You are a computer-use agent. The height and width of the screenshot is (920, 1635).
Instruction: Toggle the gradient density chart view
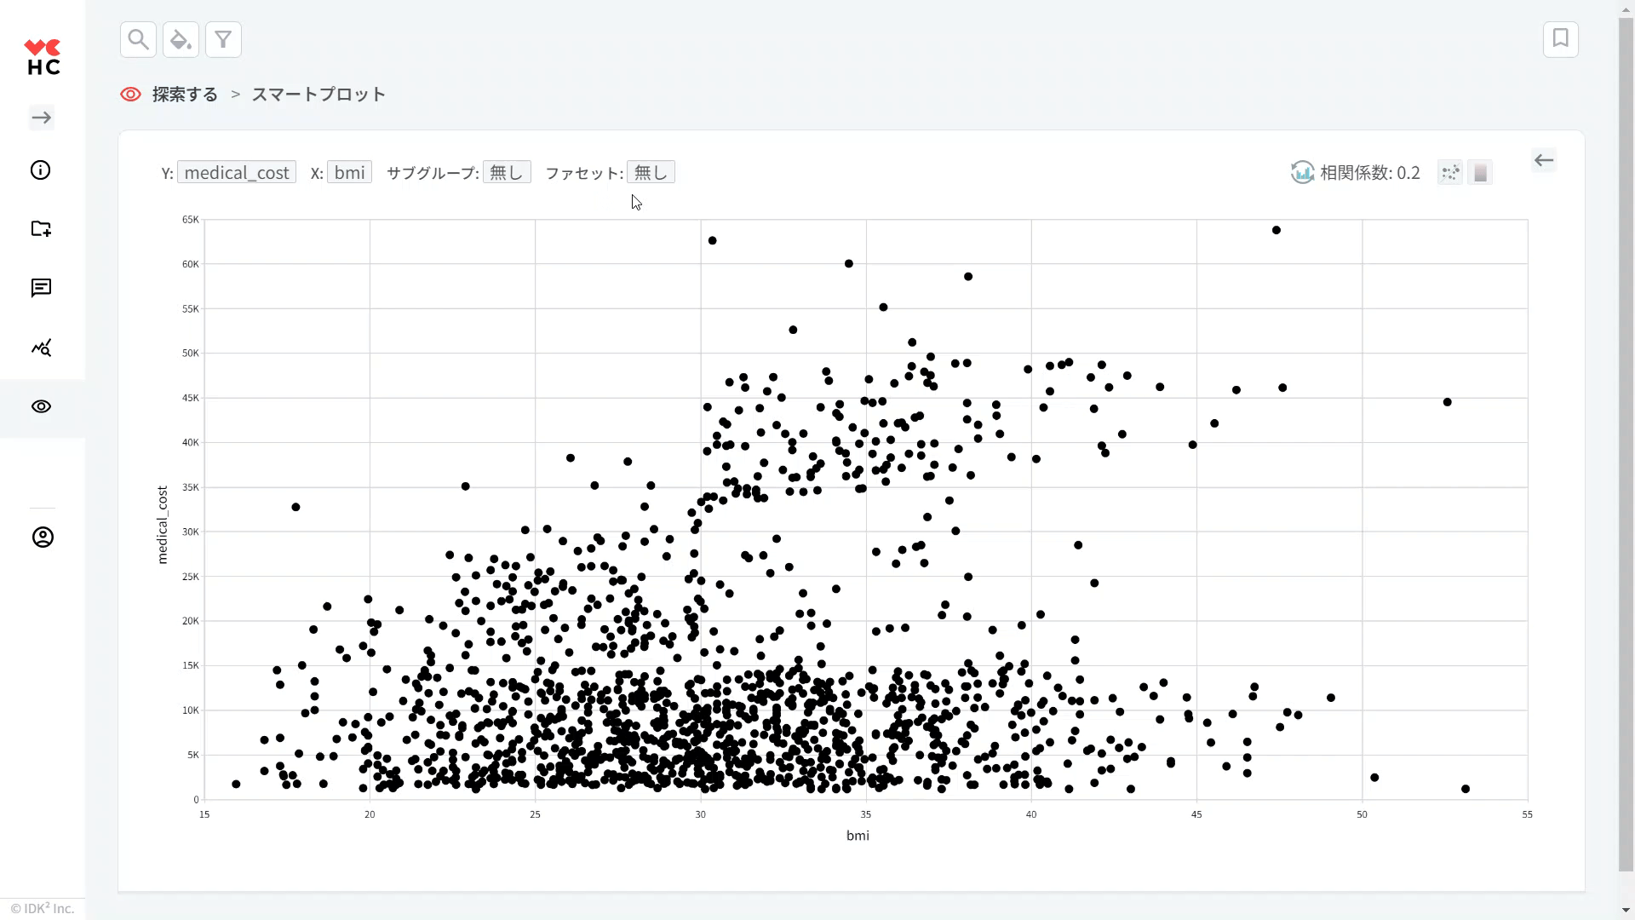tap(1480, 173)
